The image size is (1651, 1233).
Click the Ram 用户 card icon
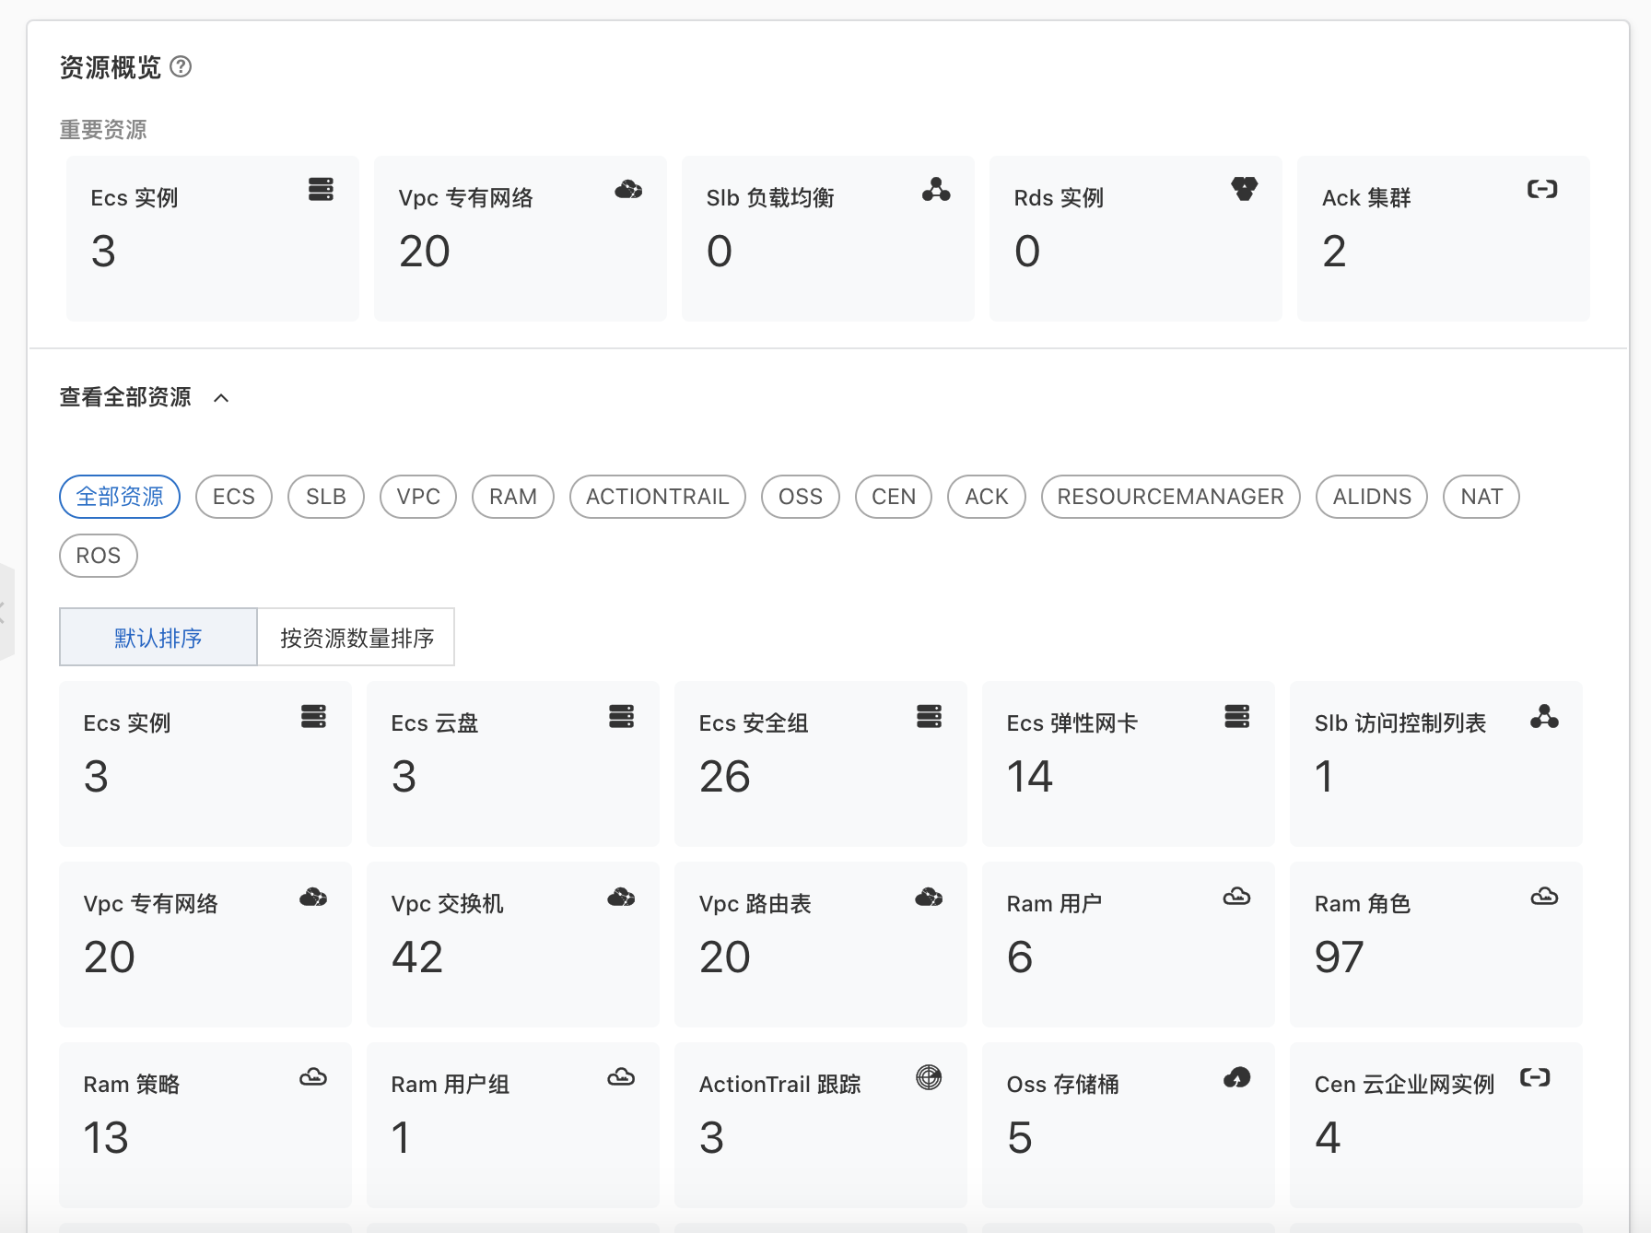[x=1236, y=896]
